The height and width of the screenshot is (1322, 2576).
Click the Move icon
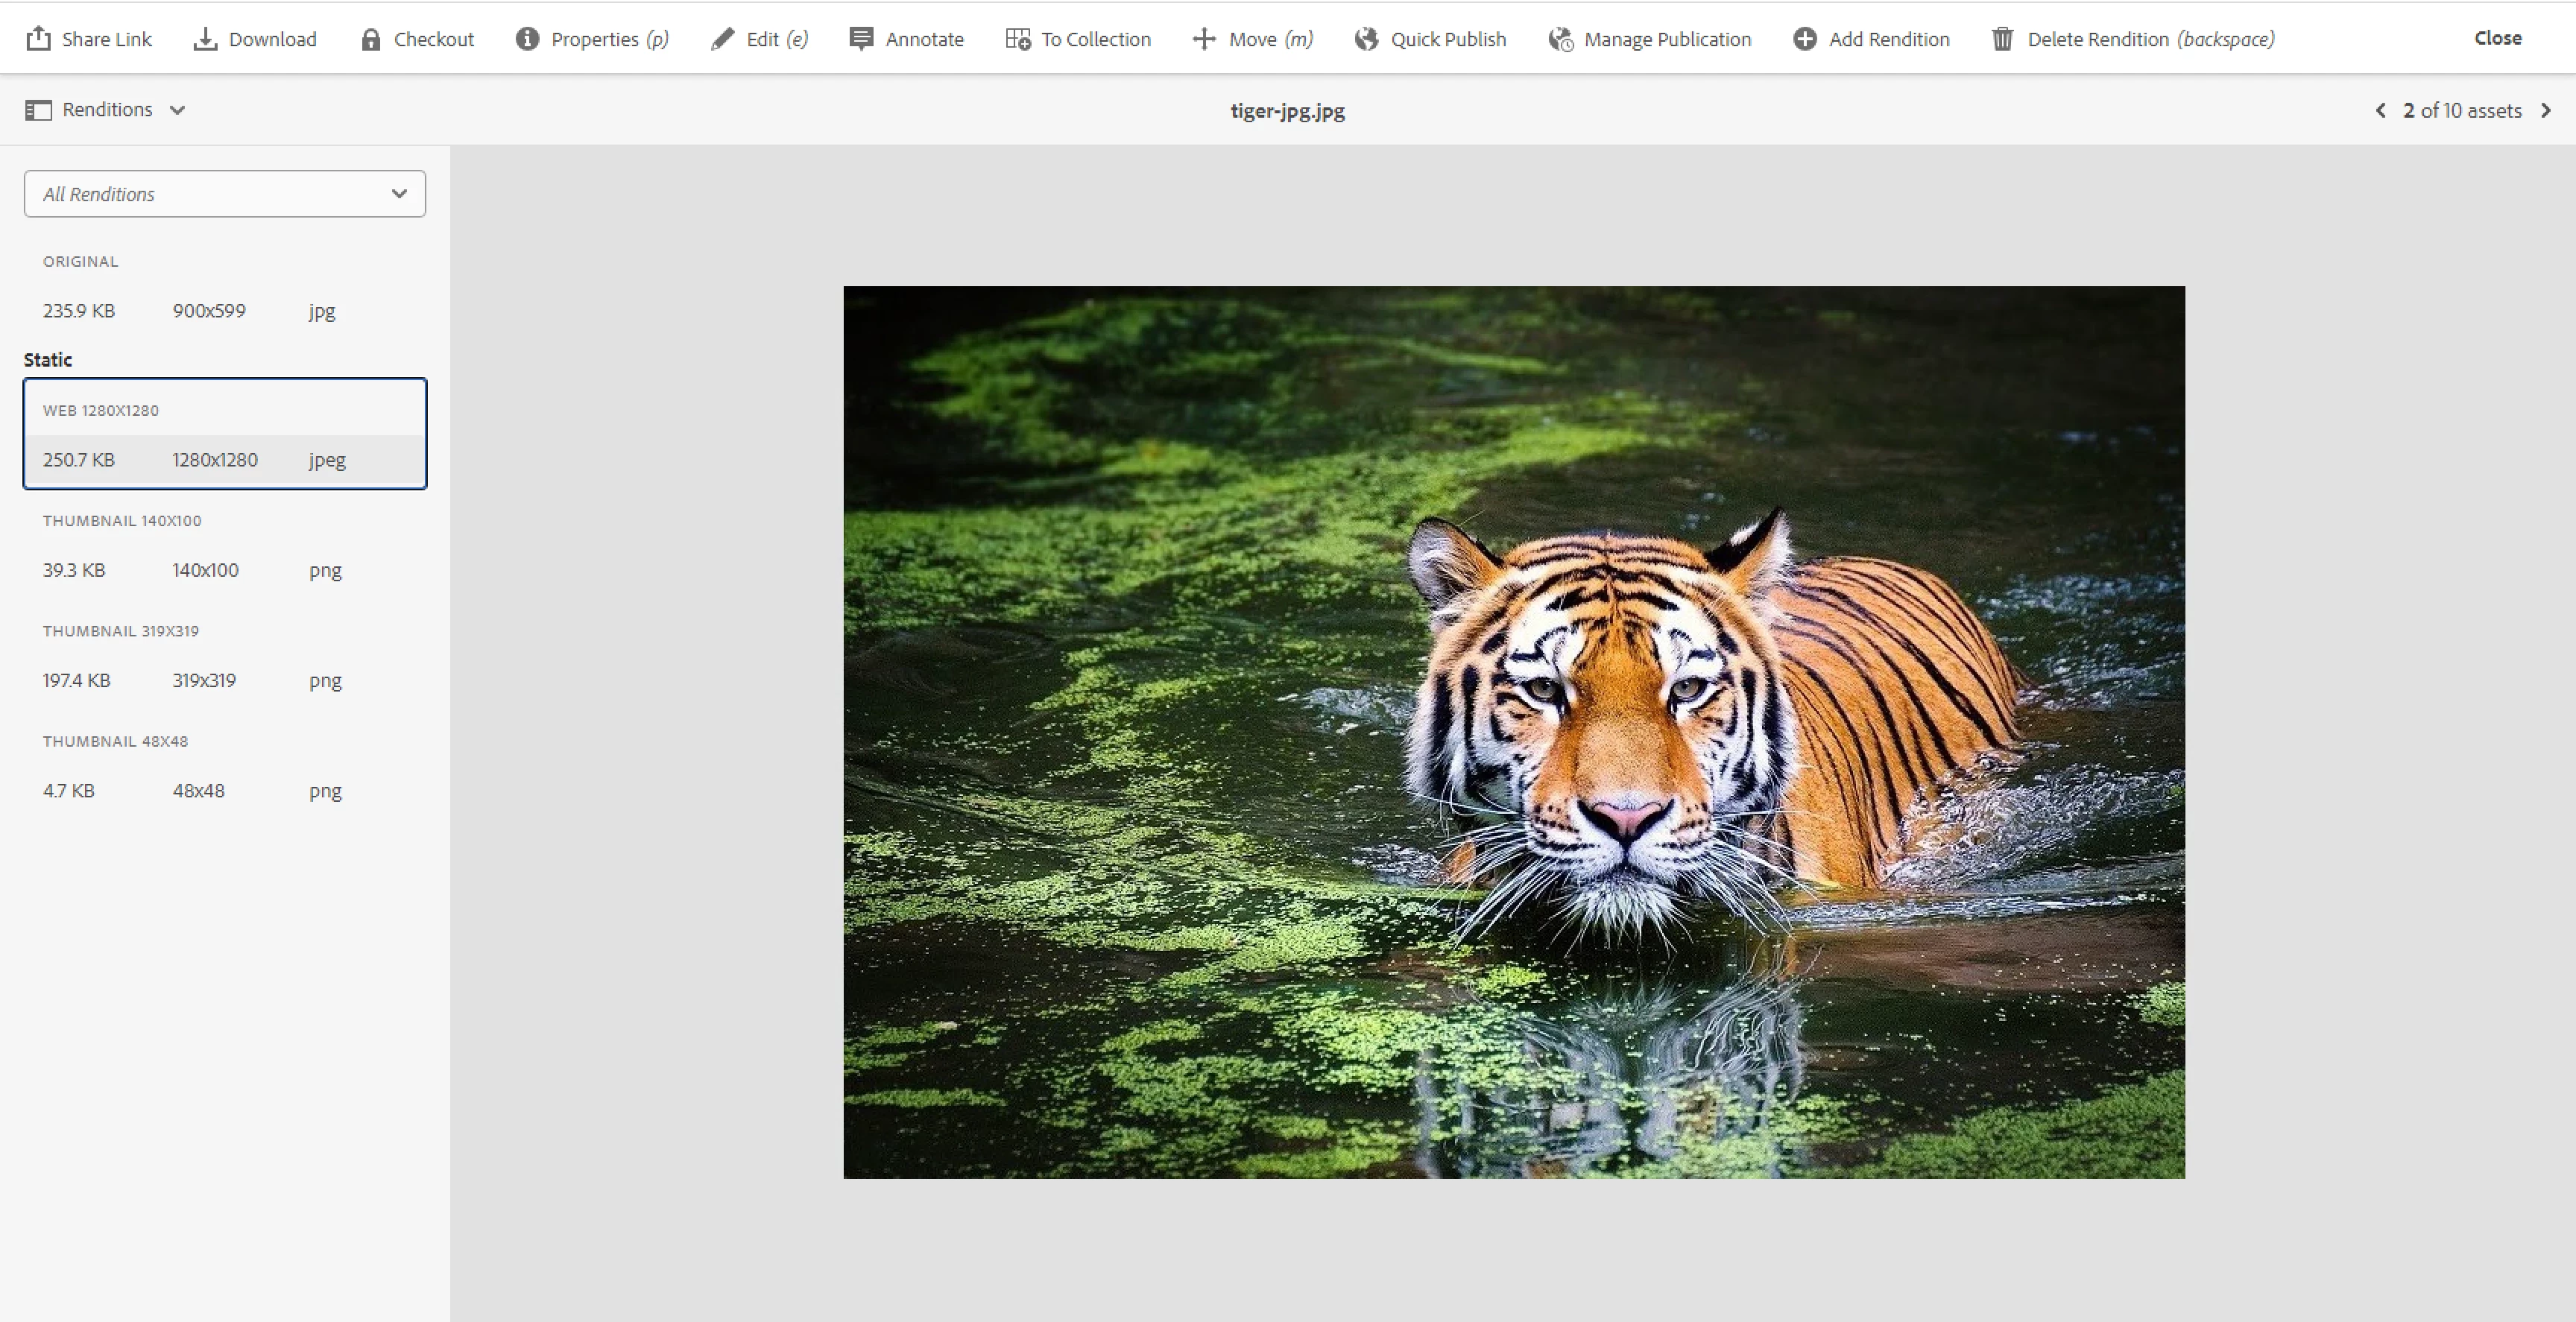(1204, 39)
